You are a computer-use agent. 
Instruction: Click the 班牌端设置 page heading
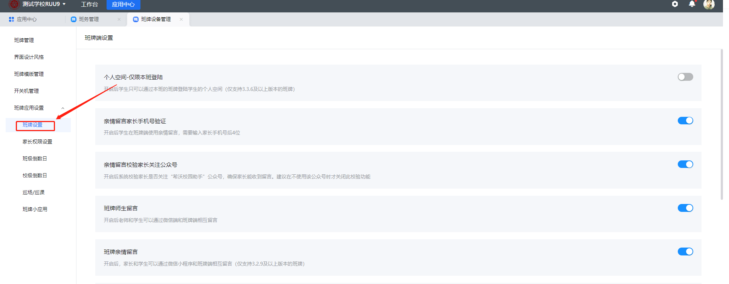(99, 38)
